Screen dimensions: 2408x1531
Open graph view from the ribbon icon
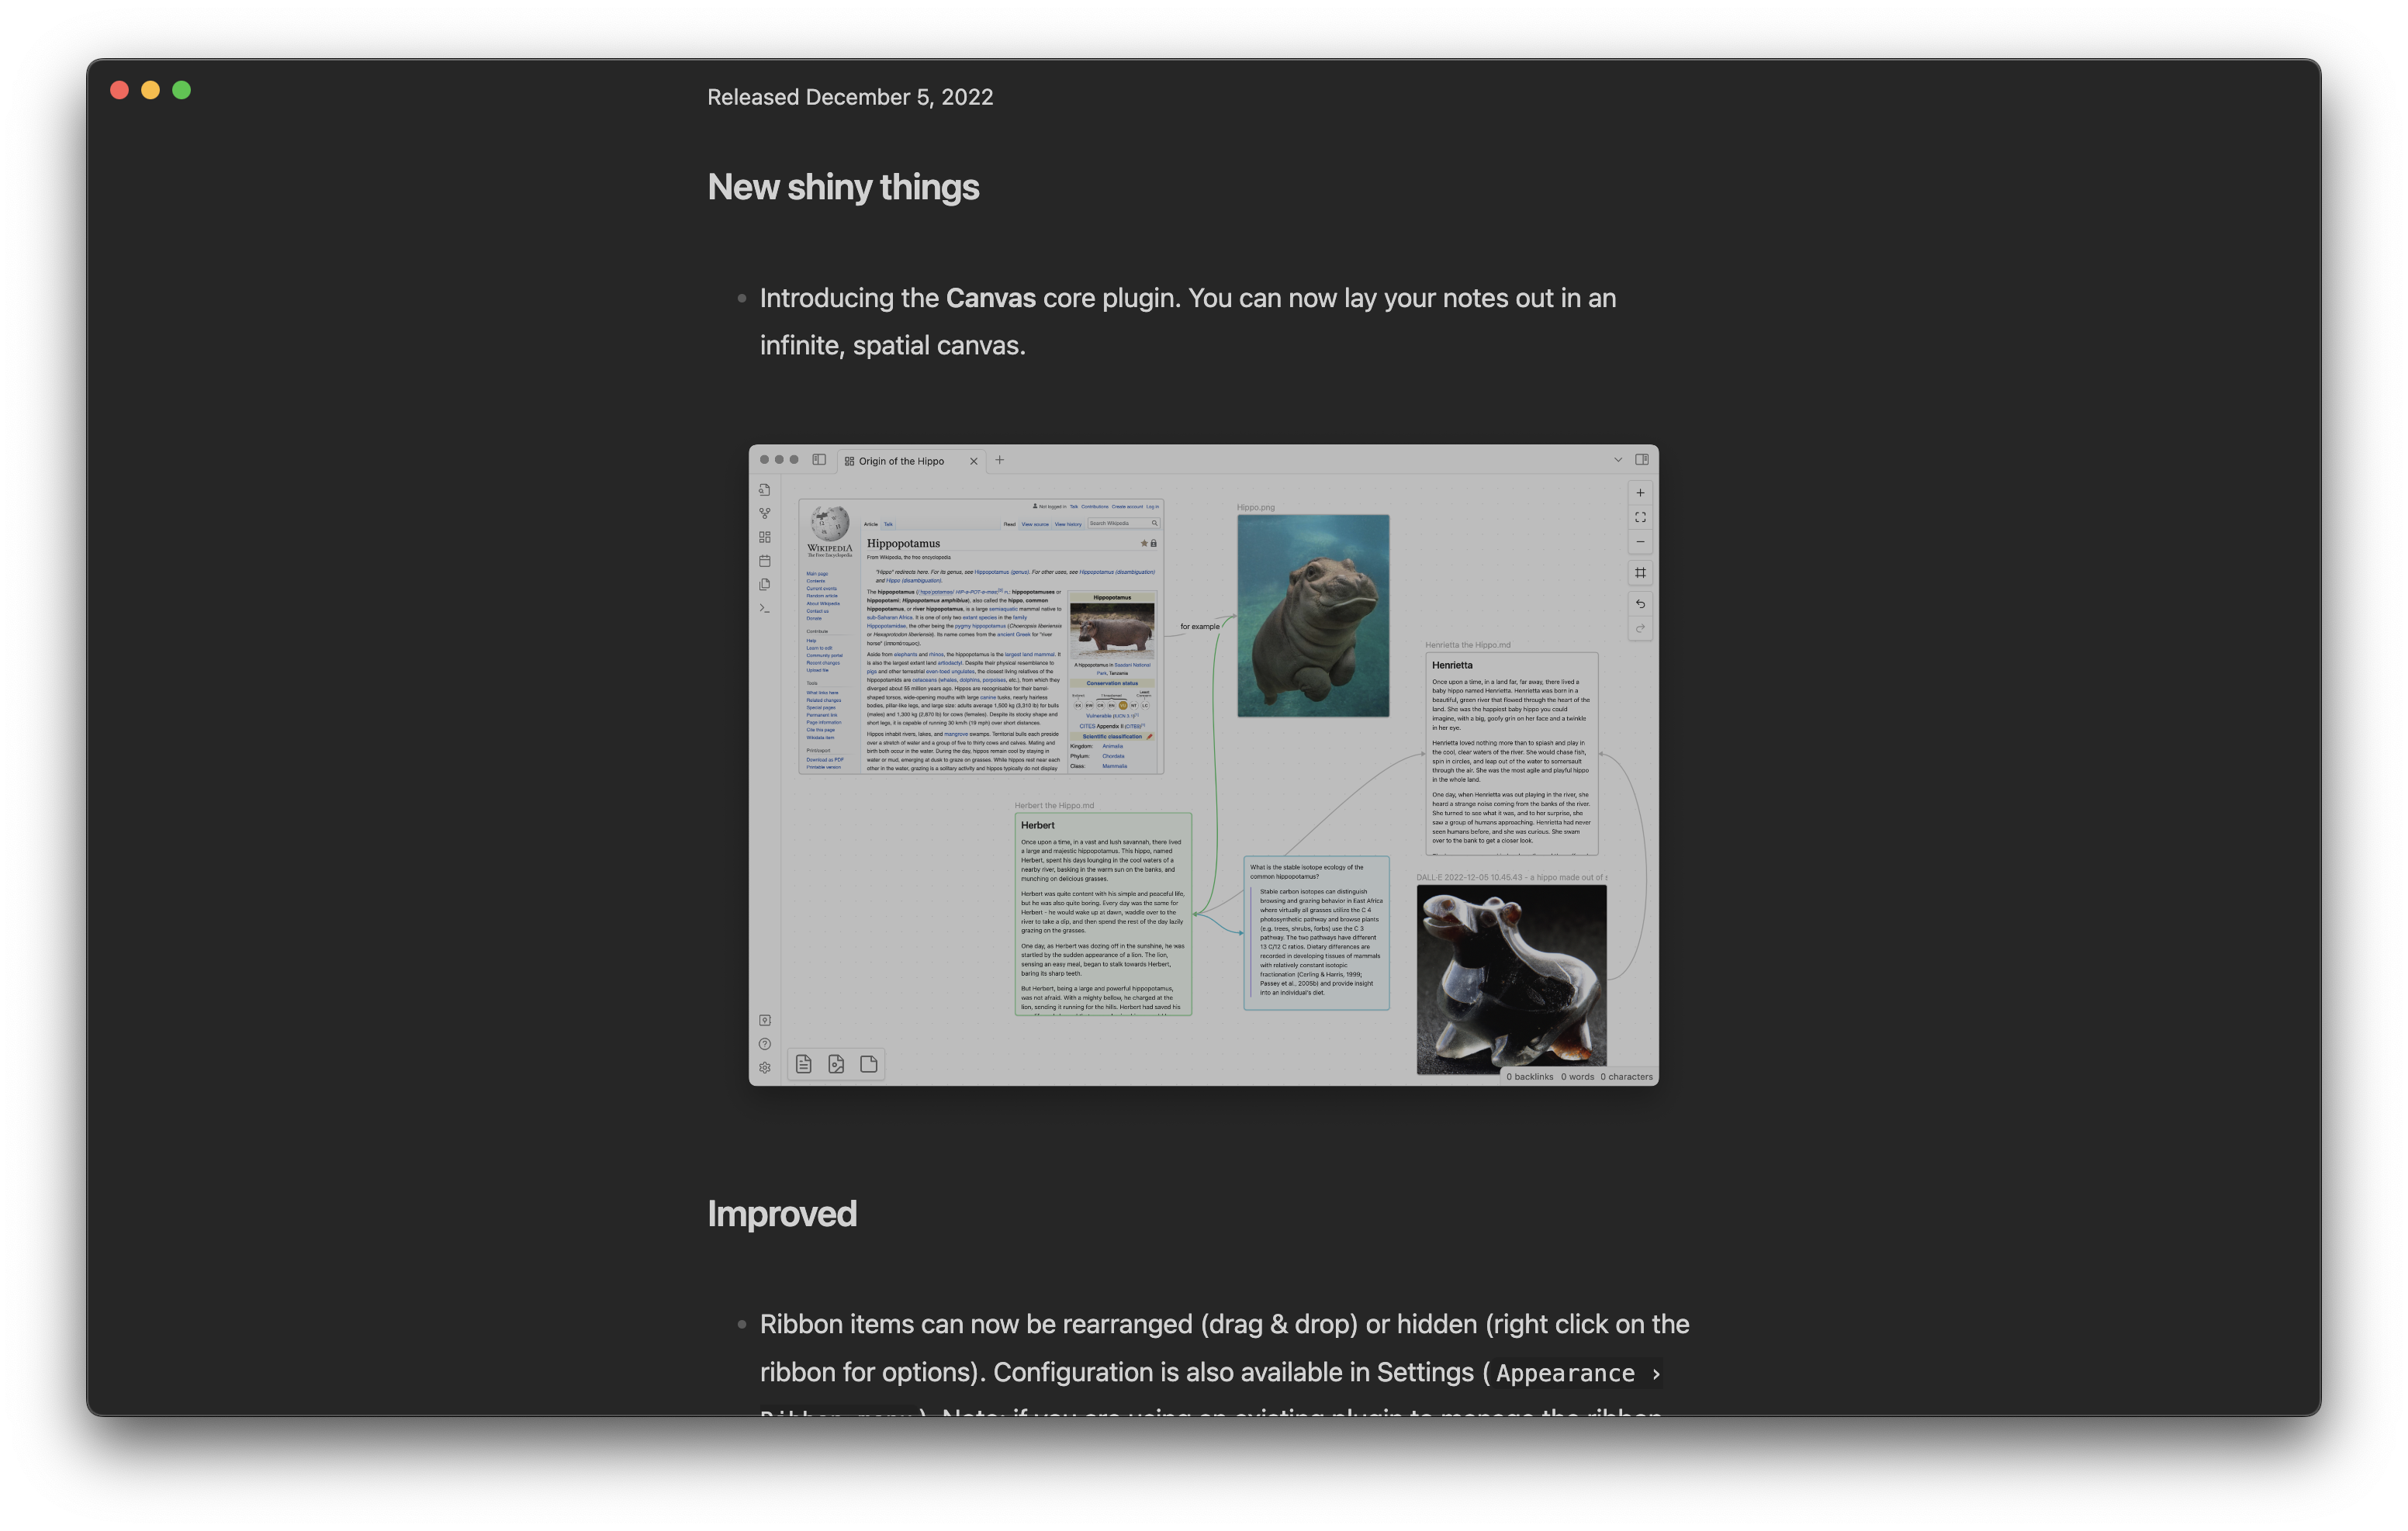tap(764, 513)
